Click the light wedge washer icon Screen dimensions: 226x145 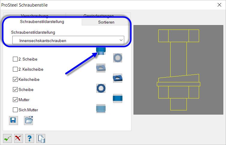tap(101, 68)
